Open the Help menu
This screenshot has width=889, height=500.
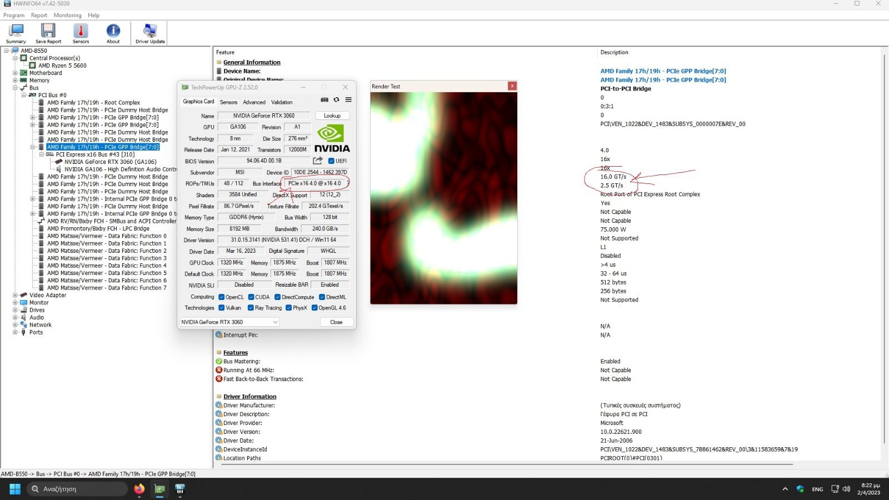[93, 15]
